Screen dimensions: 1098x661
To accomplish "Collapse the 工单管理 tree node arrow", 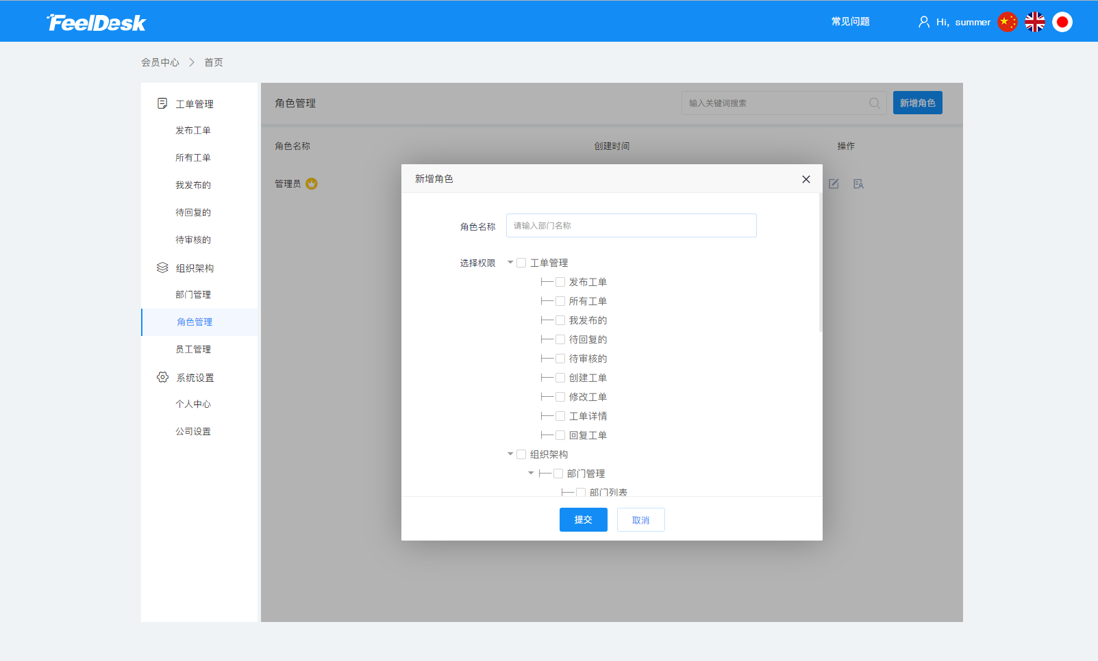I will (x=510, y=263).
